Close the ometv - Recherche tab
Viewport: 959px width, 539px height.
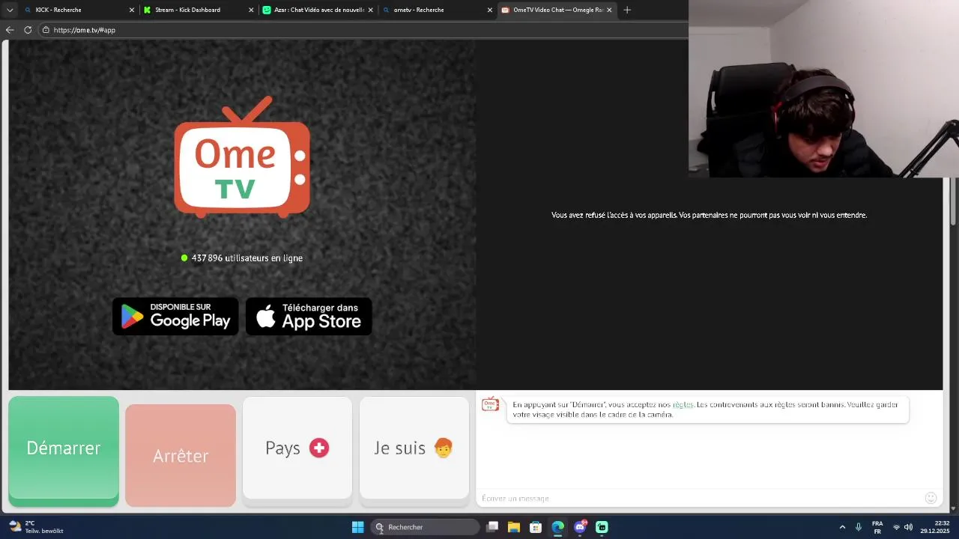coord(490,10)
